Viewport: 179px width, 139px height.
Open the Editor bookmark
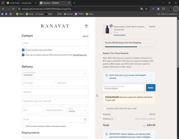20,14
